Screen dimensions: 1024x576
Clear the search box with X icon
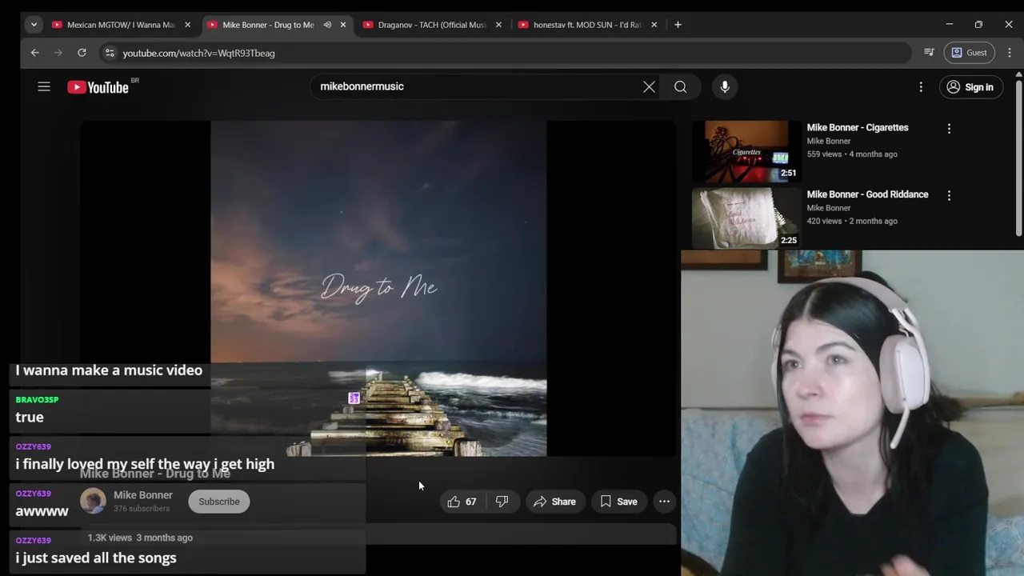[x=649, y=86]
